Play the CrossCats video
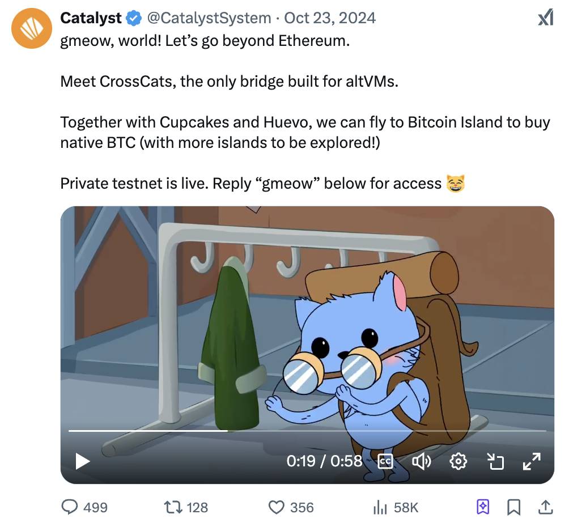The width and height of the screenshot is (569, 527). point(83,461)
